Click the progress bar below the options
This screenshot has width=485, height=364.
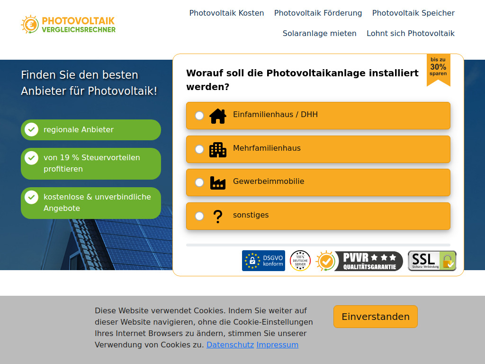318,245
